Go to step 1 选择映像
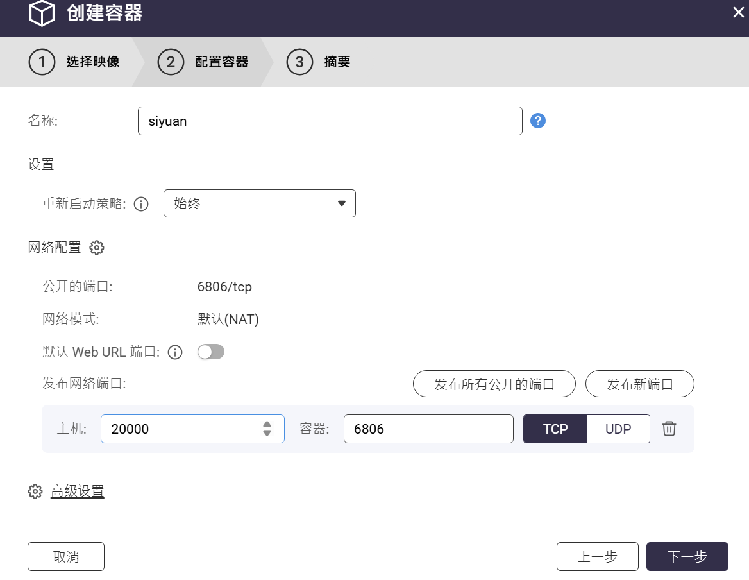This screenshot has height=580, width=749. pos(74,62)
